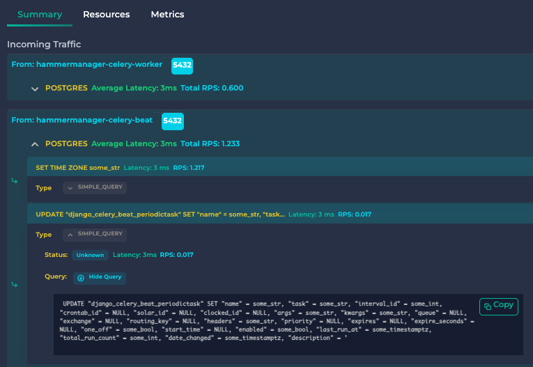Select the SET TIME ZONE some_str query row
Screen dimensions: 533x367
pos(280,167)
